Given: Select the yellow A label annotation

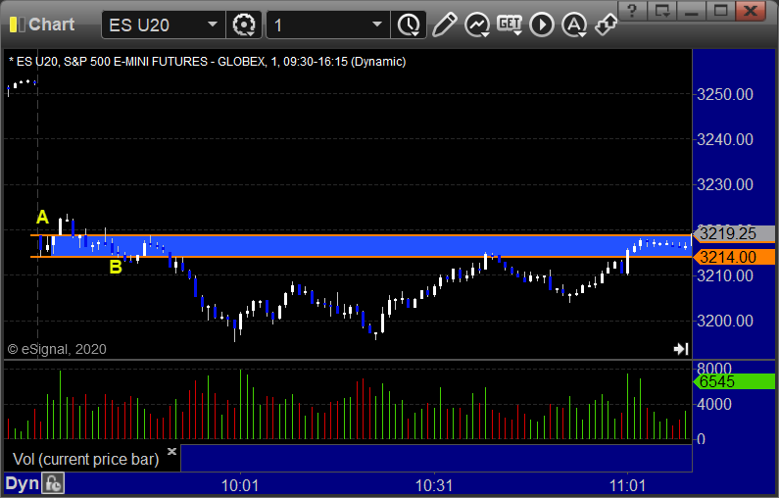Looking at the screenshot, I should (x=43, y=218).
